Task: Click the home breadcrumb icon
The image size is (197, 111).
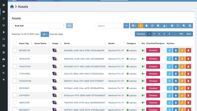Action: (x=12, y=7)
